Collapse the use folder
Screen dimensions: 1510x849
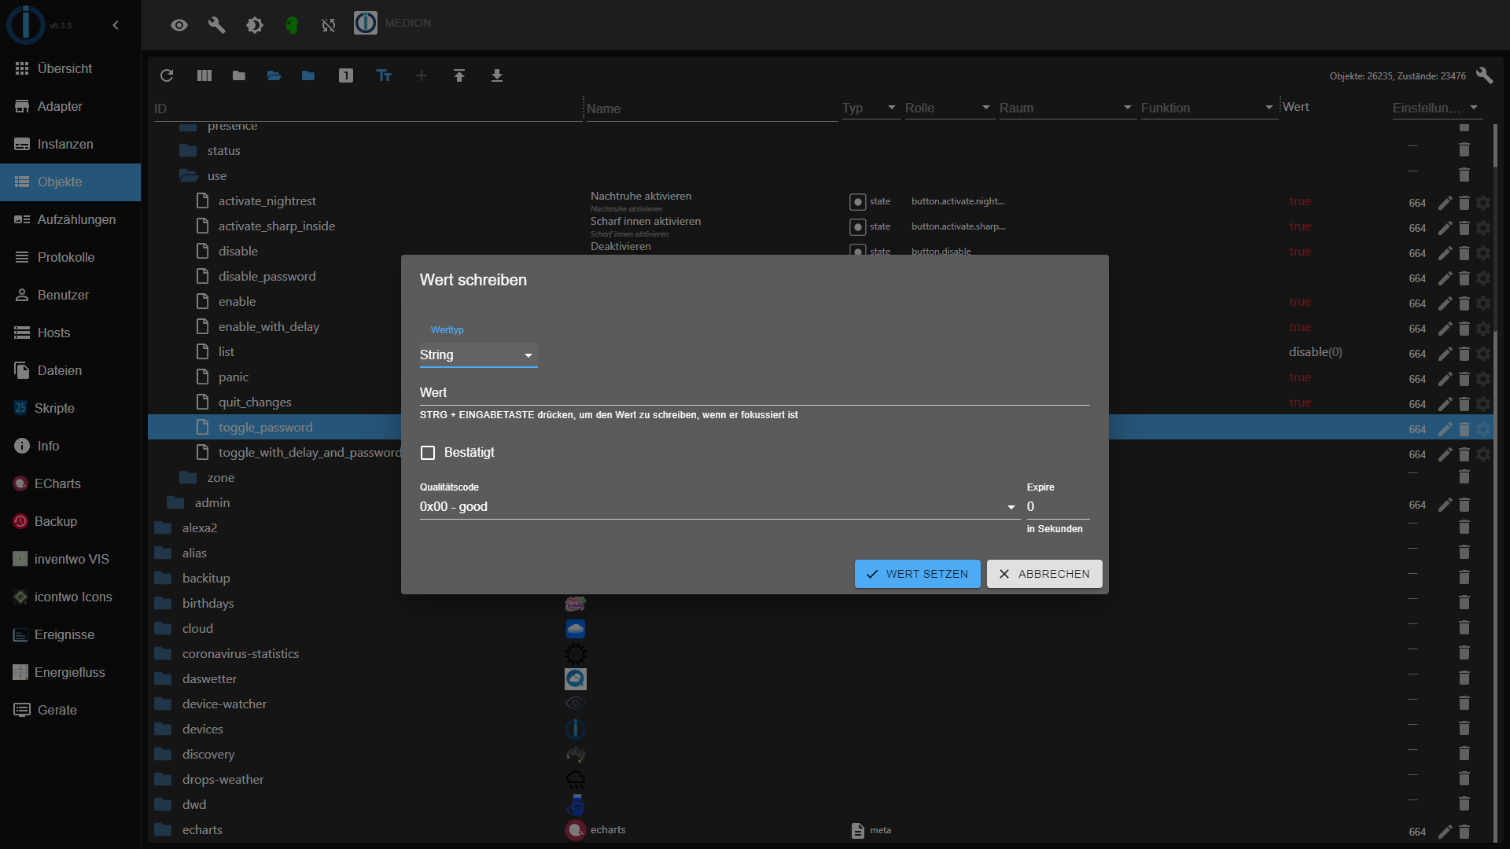189,176
